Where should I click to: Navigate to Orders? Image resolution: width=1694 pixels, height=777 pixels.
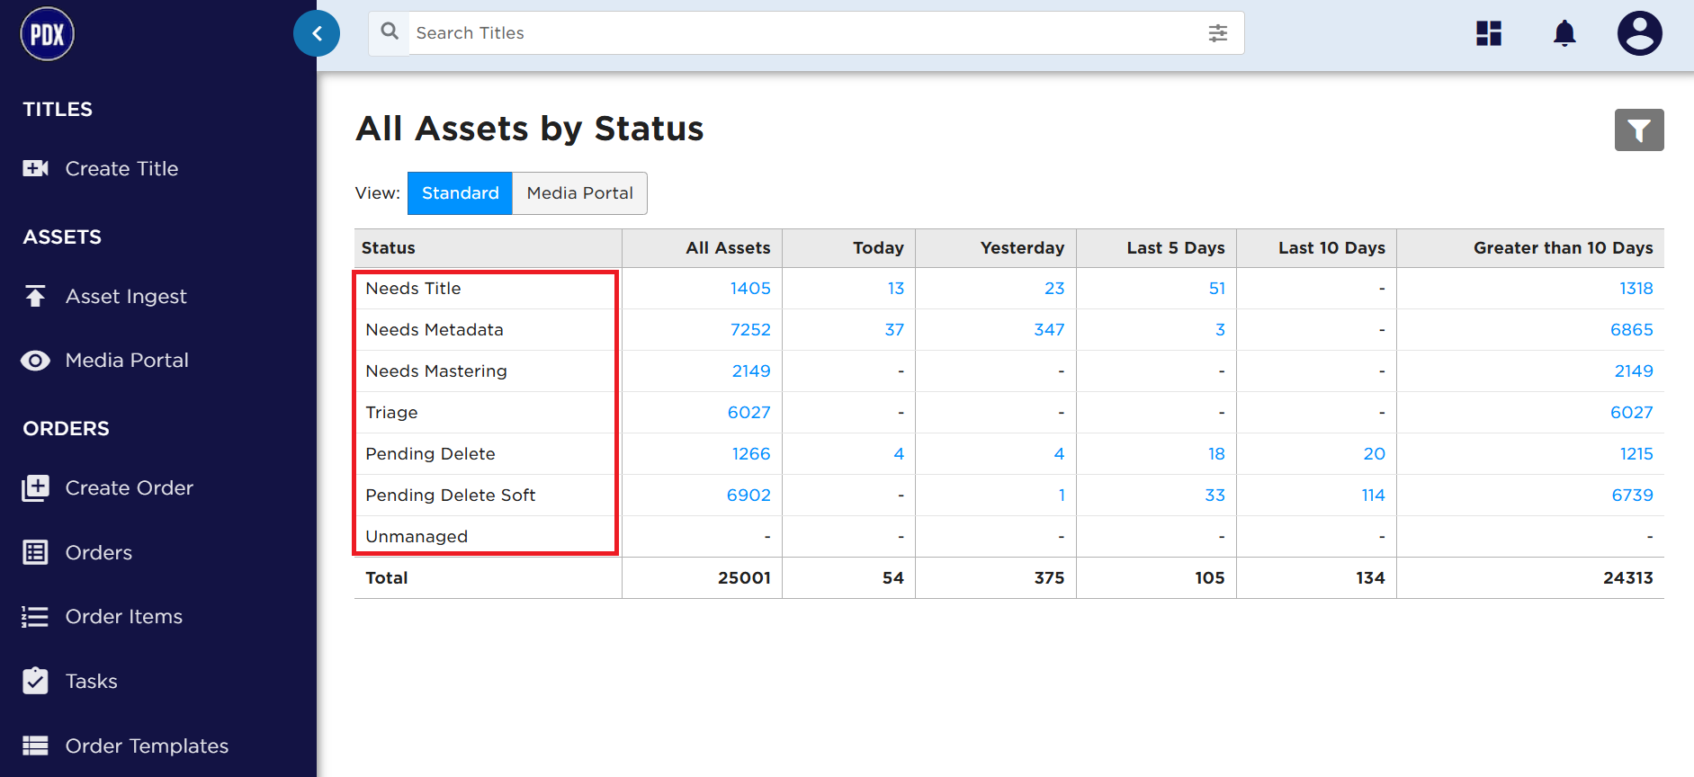(x=99, y=552)
